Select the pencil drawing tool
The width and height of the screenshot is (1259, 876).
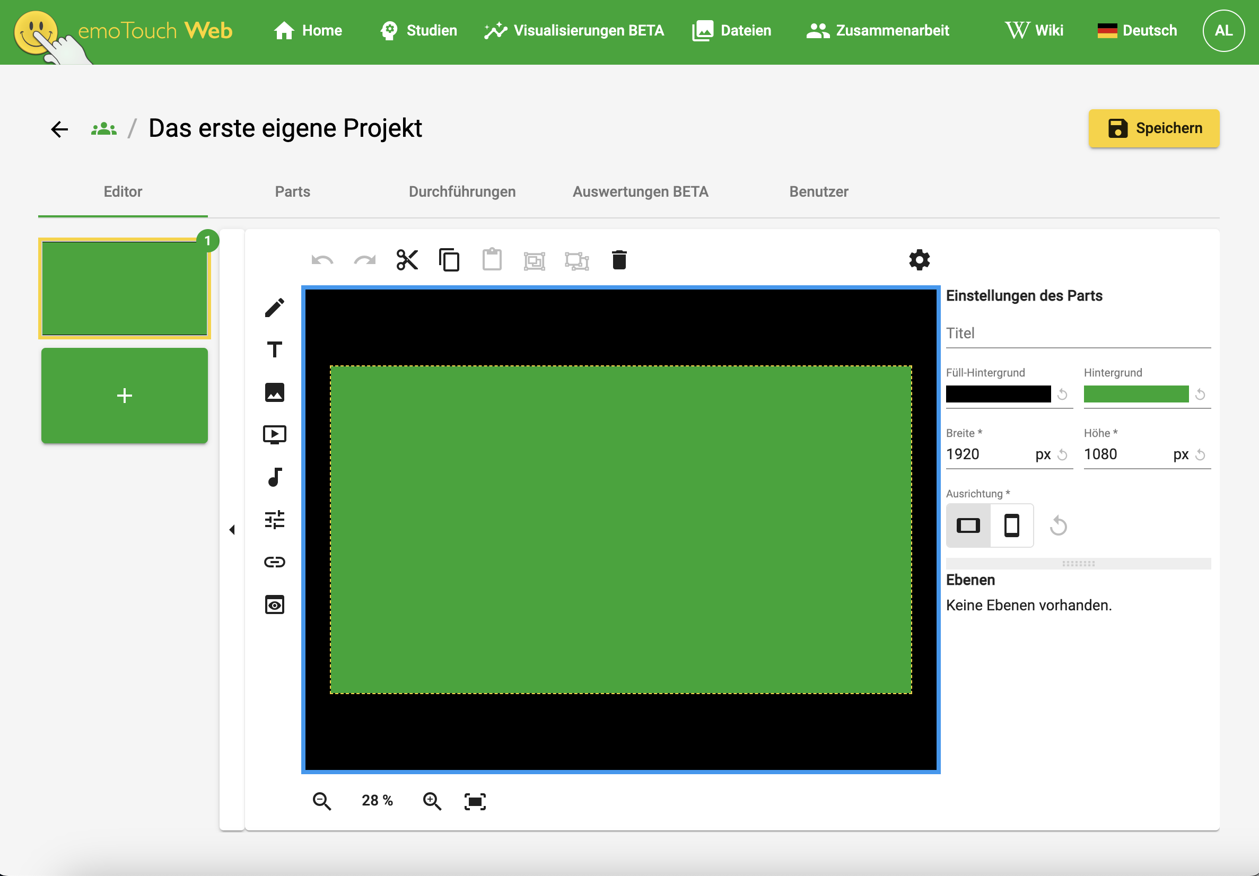(x=274, y=308)
